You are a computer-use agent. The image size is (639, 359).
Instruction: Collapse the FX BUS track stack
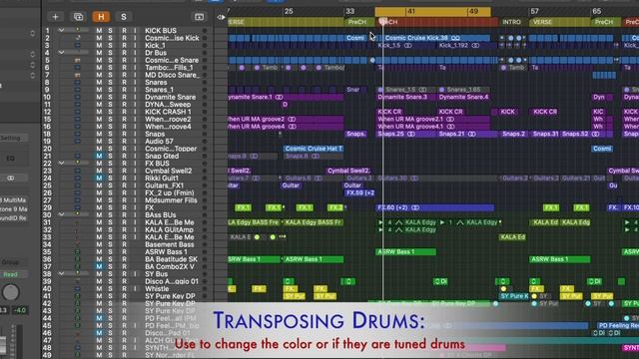click(61, 163)
